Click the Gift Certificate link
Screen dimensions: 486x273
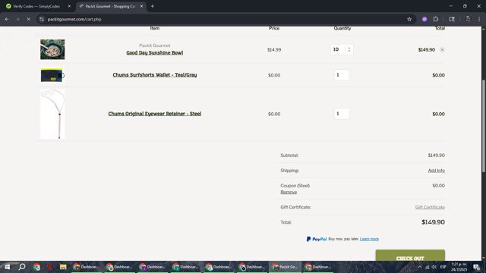pyautogui.click(x=430, y=207)
